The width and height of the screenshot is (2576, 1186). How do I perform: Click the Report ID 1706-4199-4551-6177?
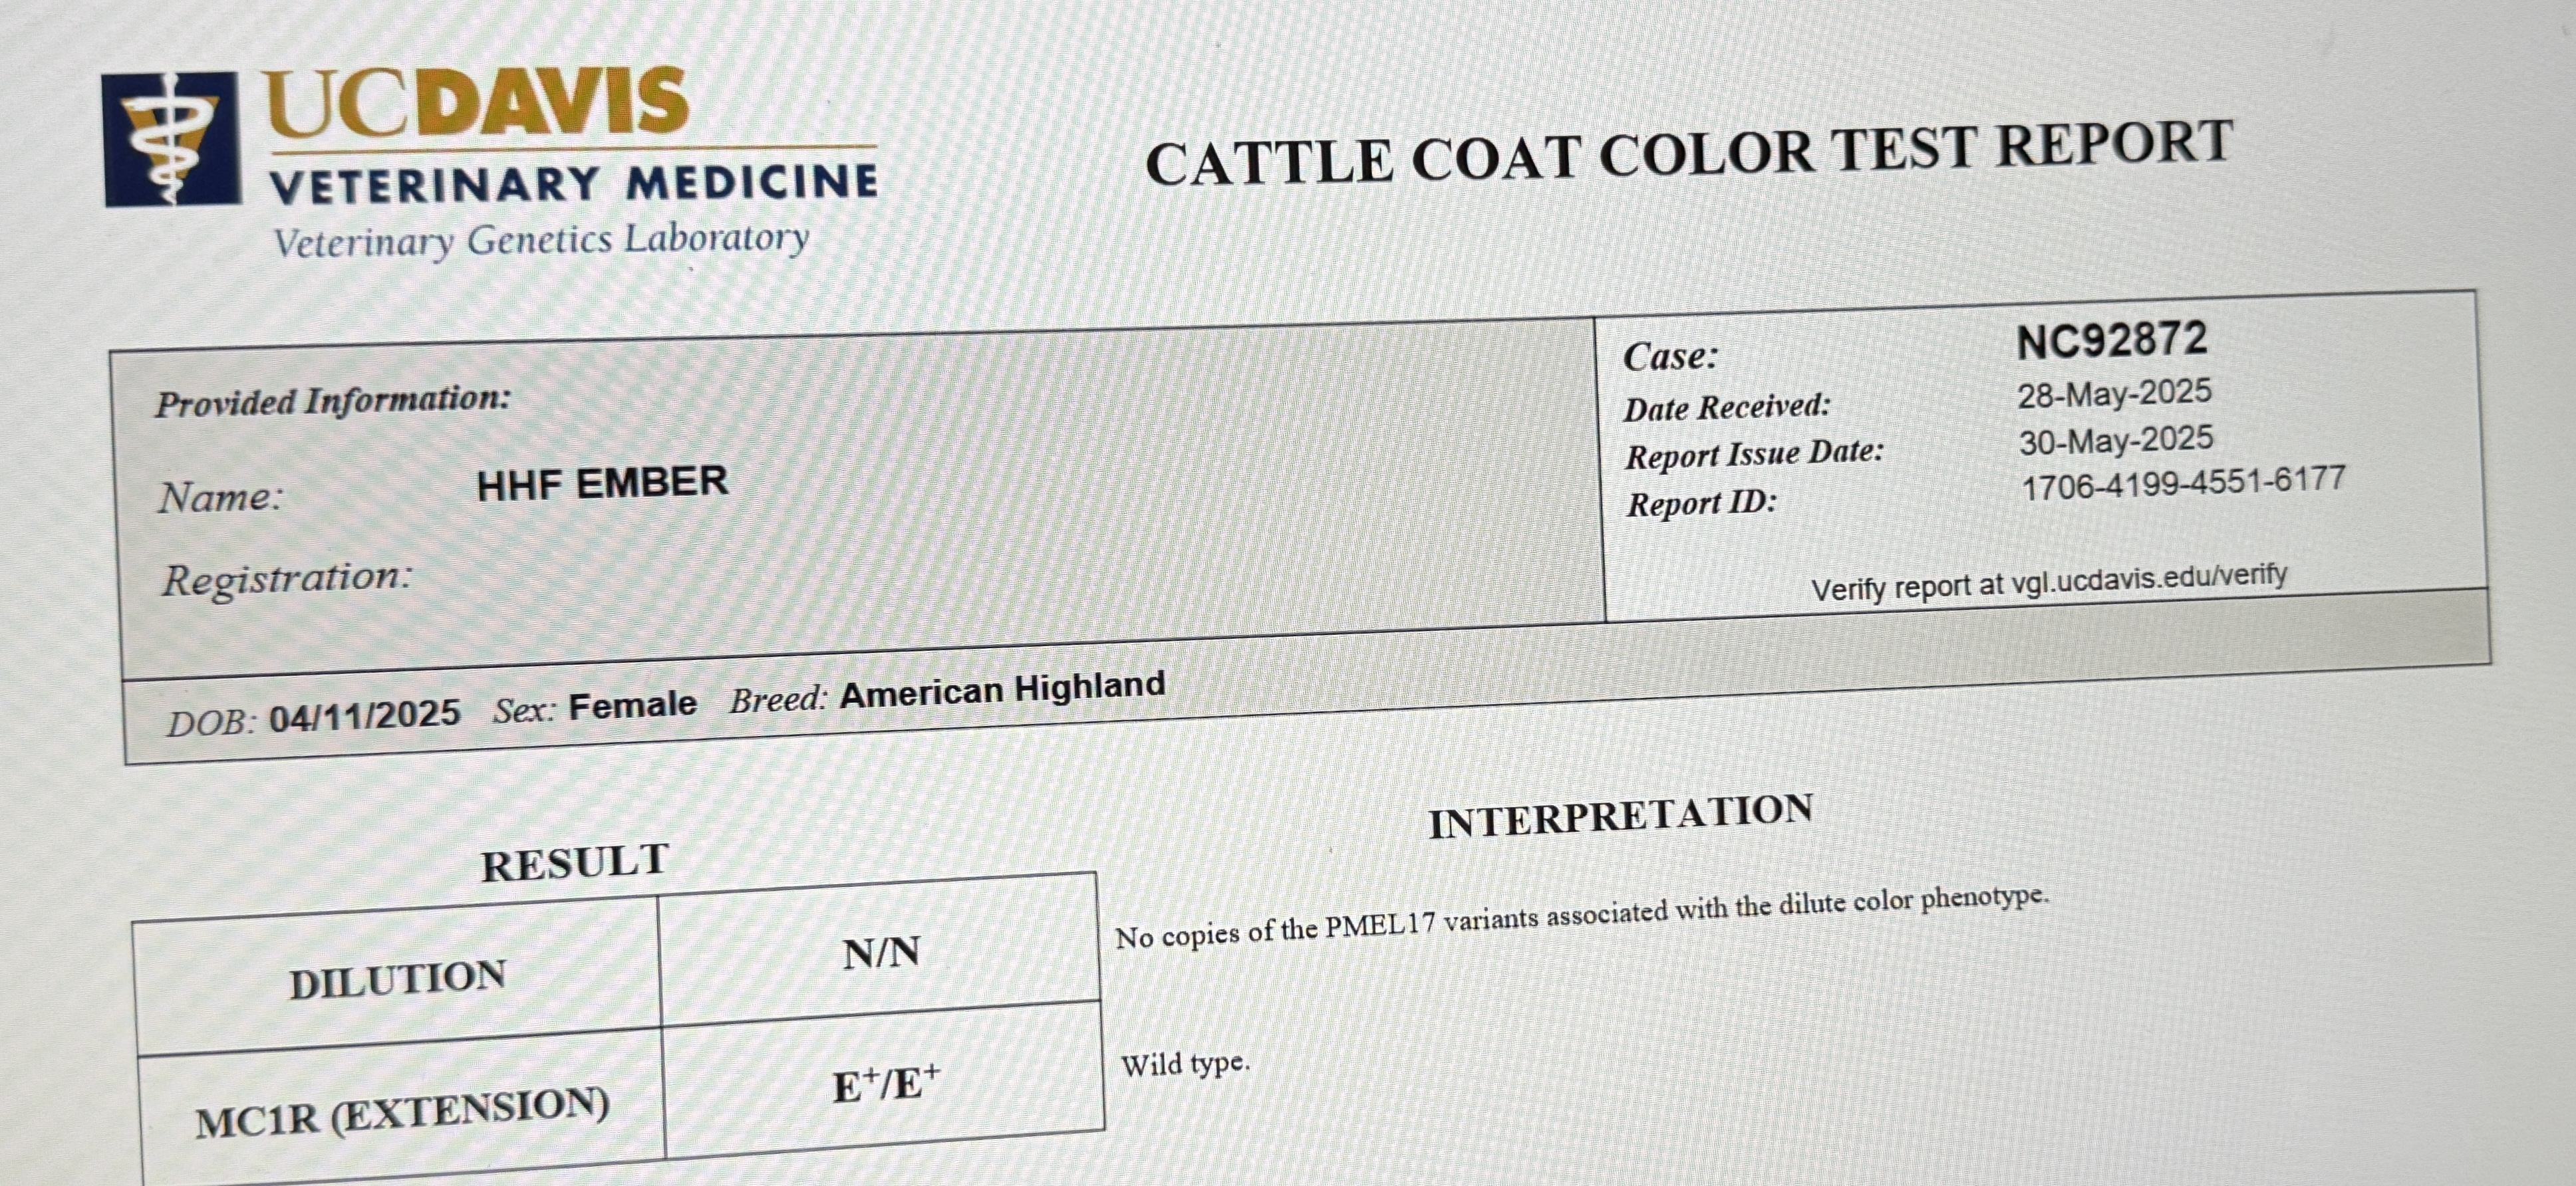point(2183,485)
